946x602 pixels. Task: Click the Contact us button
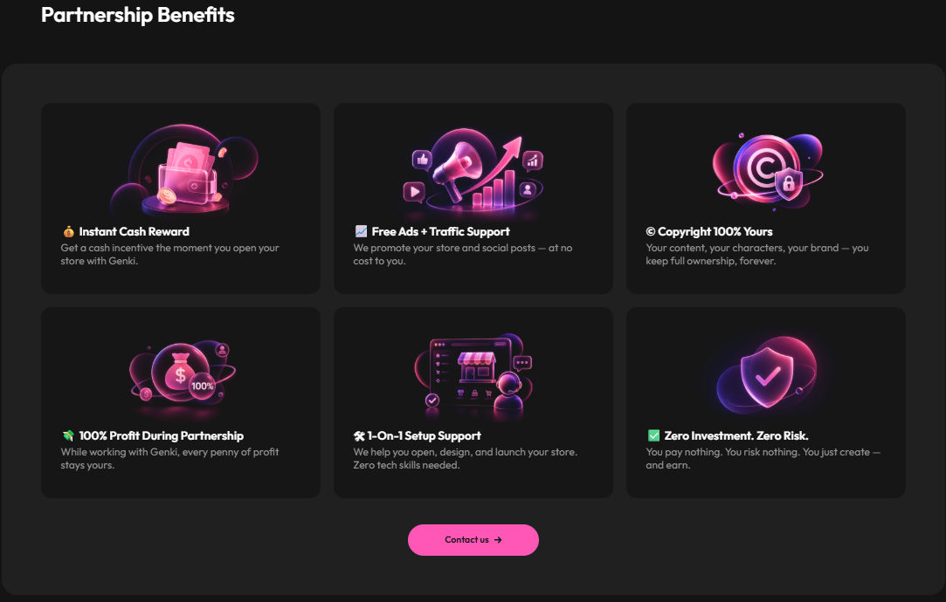473,540
